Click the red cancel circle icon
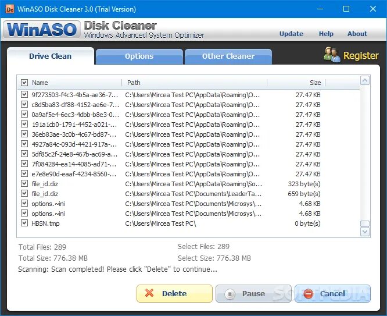387x316 pixels. click(309, 294)
